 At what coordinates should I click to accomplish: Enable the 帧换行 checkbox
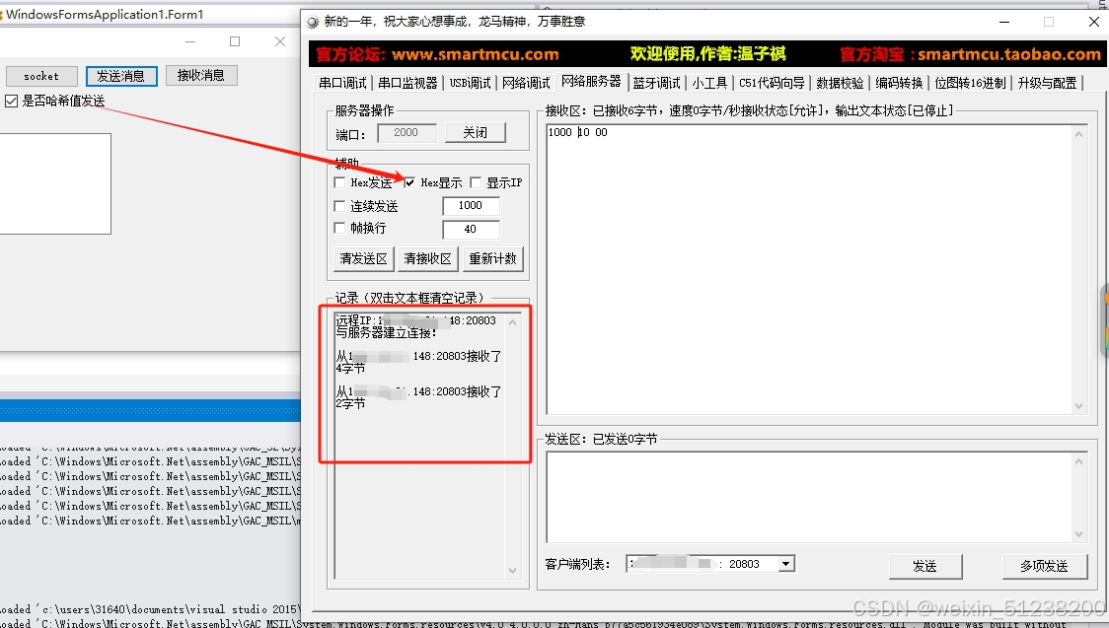pos(339,228)
